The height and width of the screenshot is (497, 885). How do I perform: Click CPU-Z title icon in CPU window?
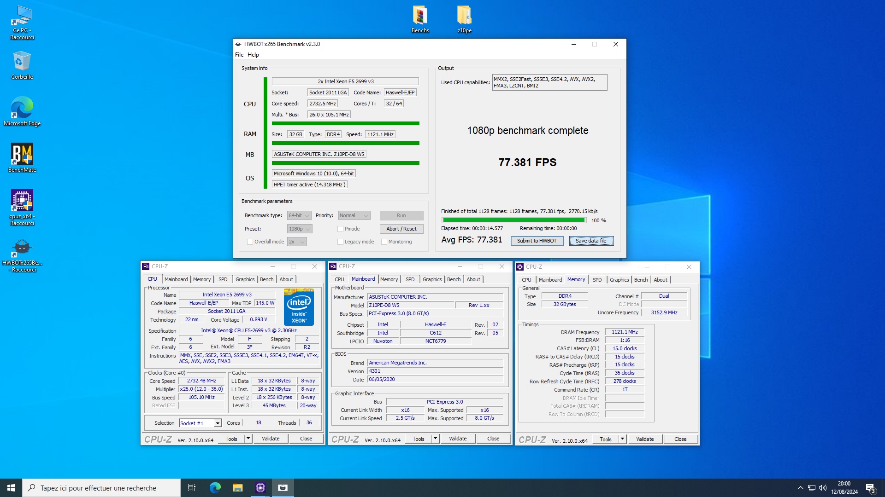pyautogui.click(x=146, y=266)
